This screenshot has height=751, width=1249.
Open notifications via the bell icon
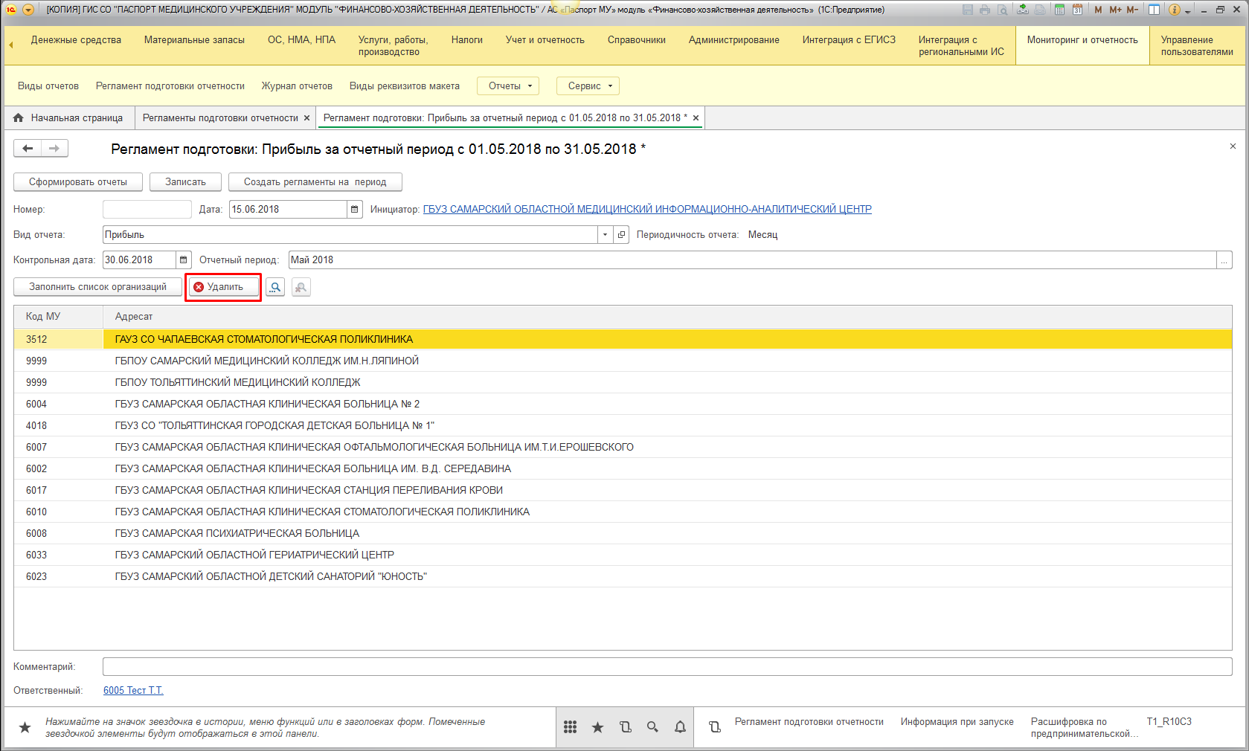pyautogui.click(x=680, y=727)
